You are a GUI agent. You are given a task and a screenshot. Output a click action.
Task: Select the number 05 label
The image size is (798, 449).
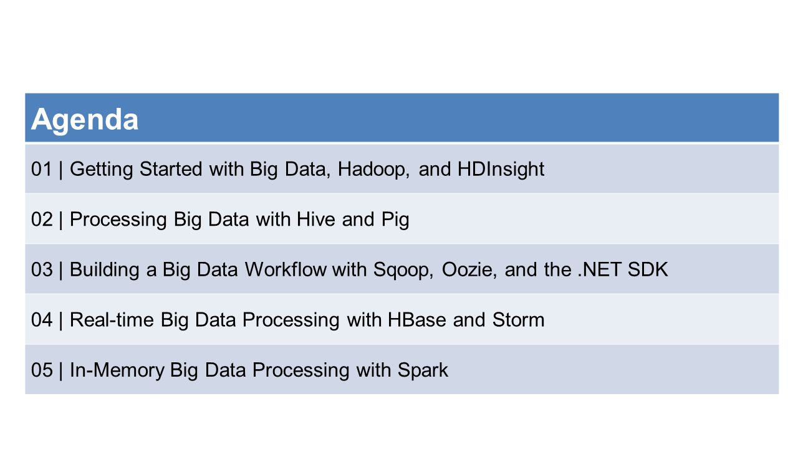(x=42, y=370)
